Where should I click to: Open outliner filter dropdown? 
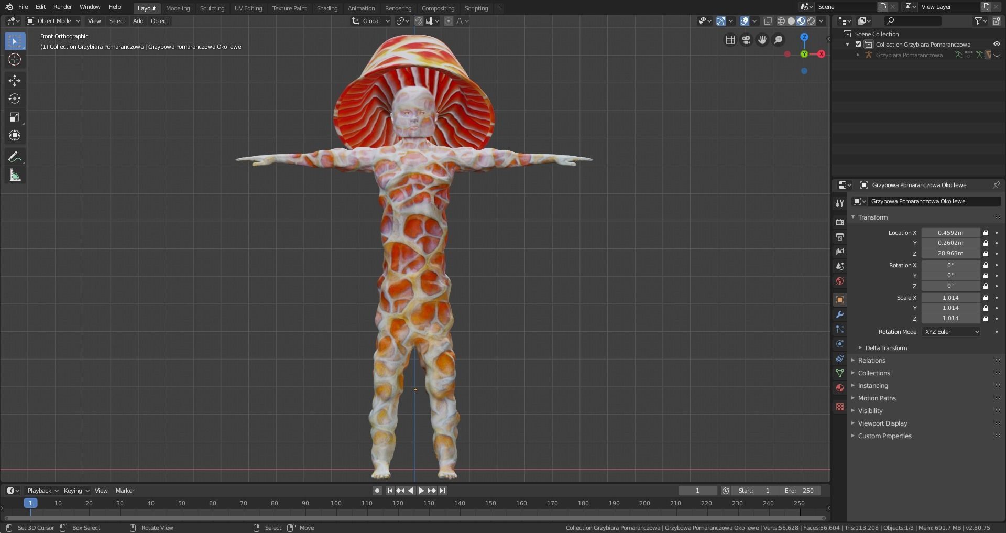tap(980, 21)
